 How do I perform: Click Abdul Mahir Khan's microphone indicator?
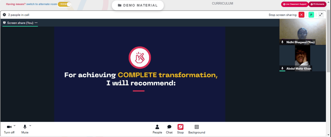282,68
